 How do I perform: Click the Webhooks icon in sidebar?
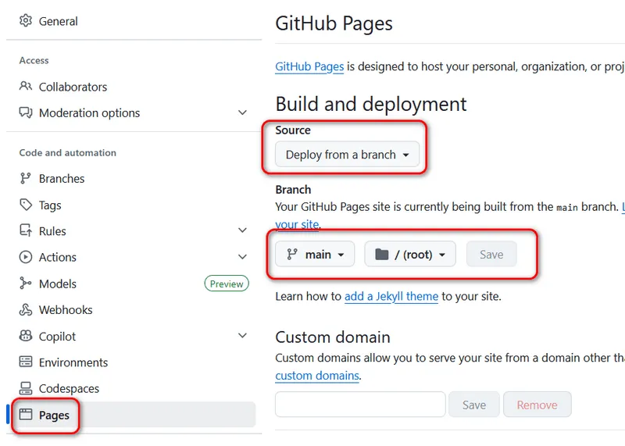coord(26,310)
